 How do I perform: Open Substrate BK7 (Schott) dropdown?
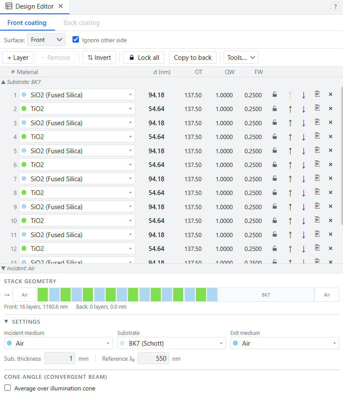[171, 343]
